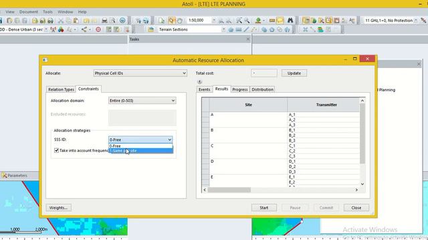
Task: Open the View menu
Action: pos(10,12)
